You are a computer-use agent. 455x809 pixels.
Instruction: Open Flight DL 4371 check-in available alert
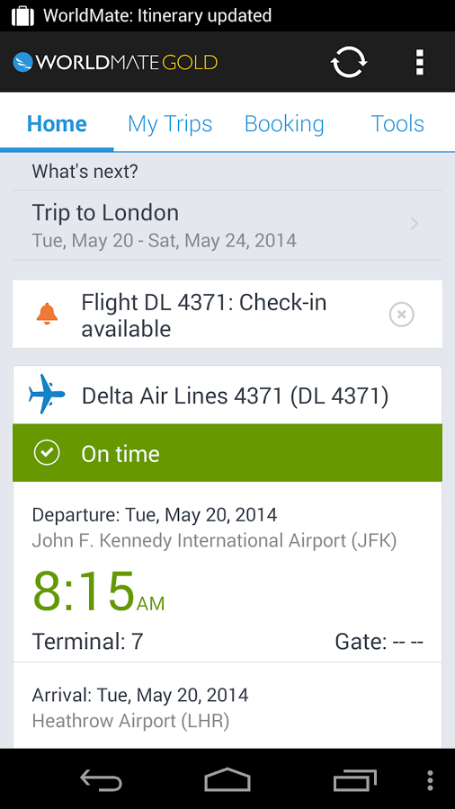(x=227, y=315)
